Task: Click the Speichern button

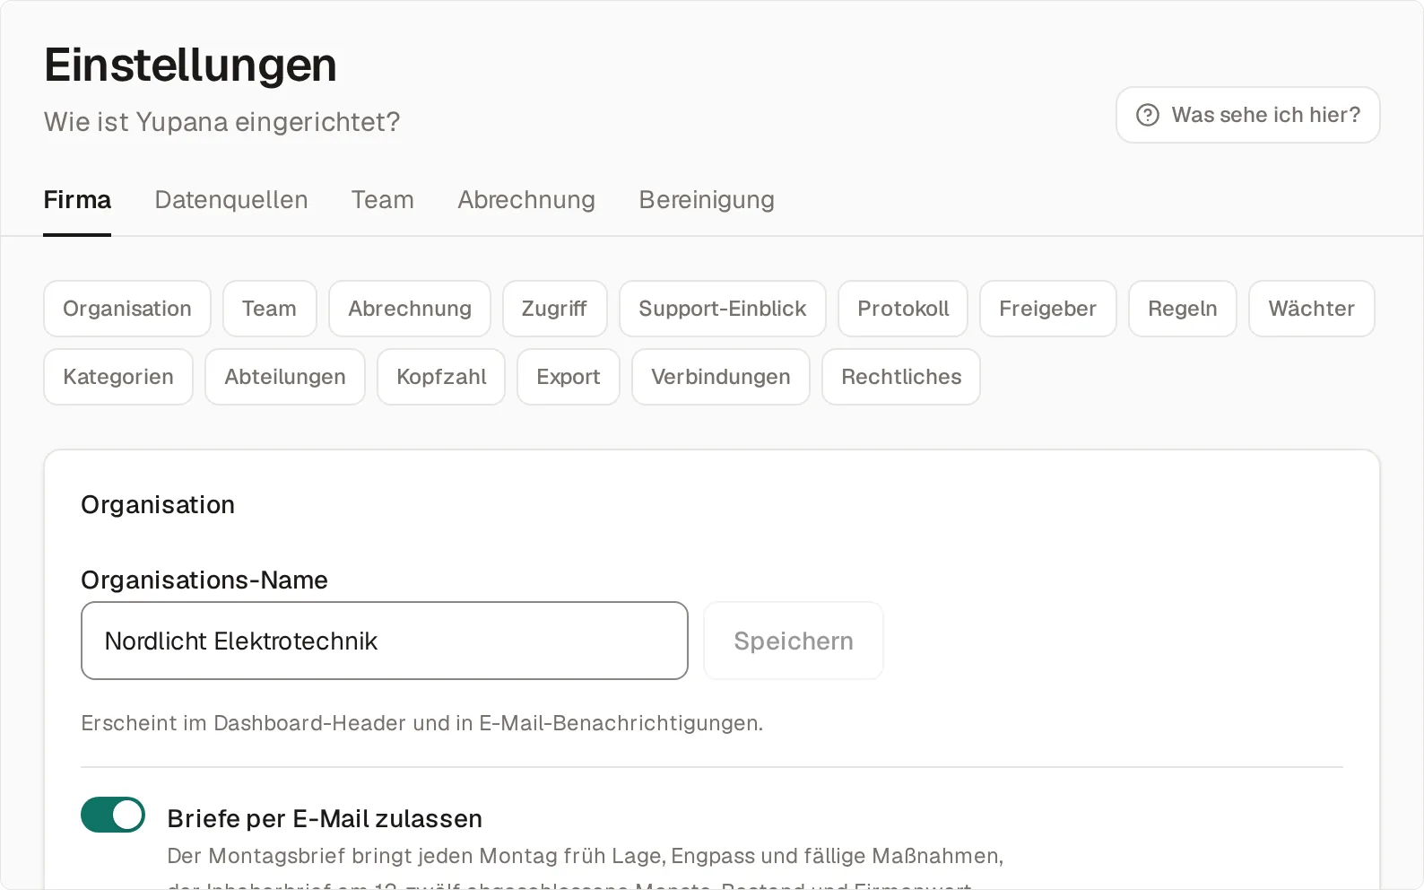Action: click(794, 641)
